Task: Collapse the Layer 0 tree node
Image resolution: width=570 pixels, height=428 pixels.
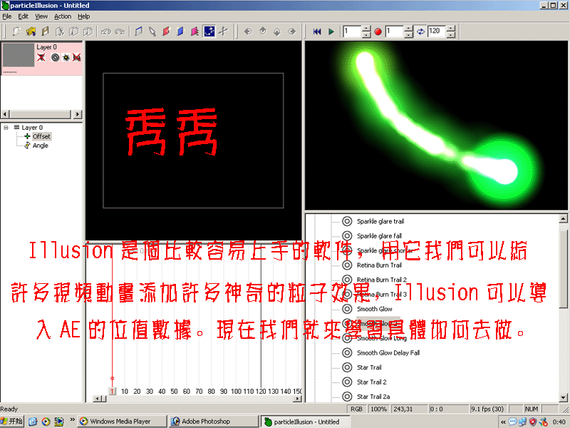Action: pyautogui.click(x=6, y=128)
